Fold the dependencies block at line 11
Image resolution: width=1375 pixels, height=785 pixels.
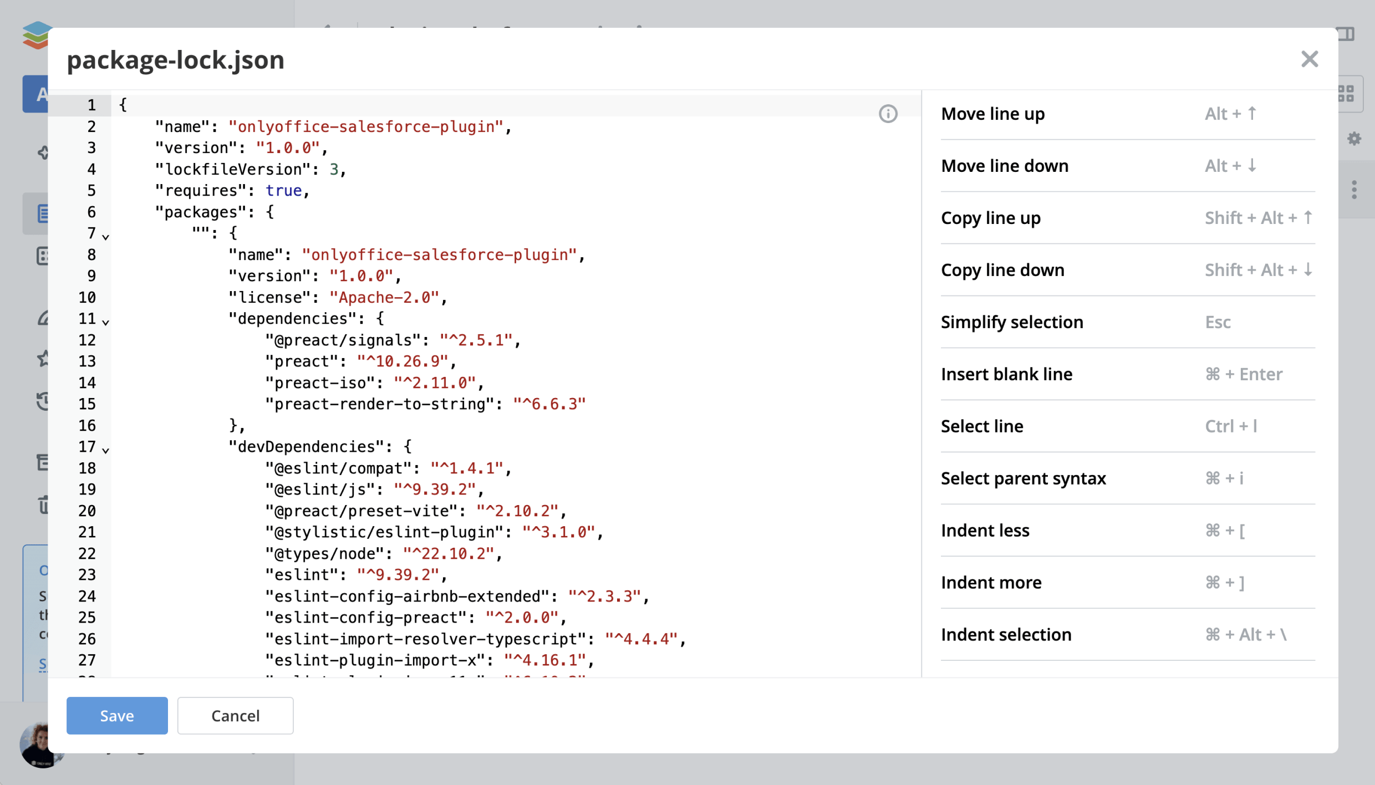tap(105, 322)
